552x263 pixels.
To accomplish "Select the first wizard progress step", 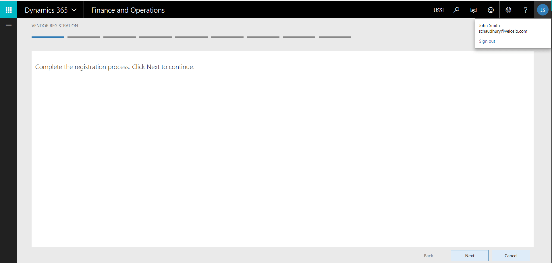I will click(x=48, y=37).
